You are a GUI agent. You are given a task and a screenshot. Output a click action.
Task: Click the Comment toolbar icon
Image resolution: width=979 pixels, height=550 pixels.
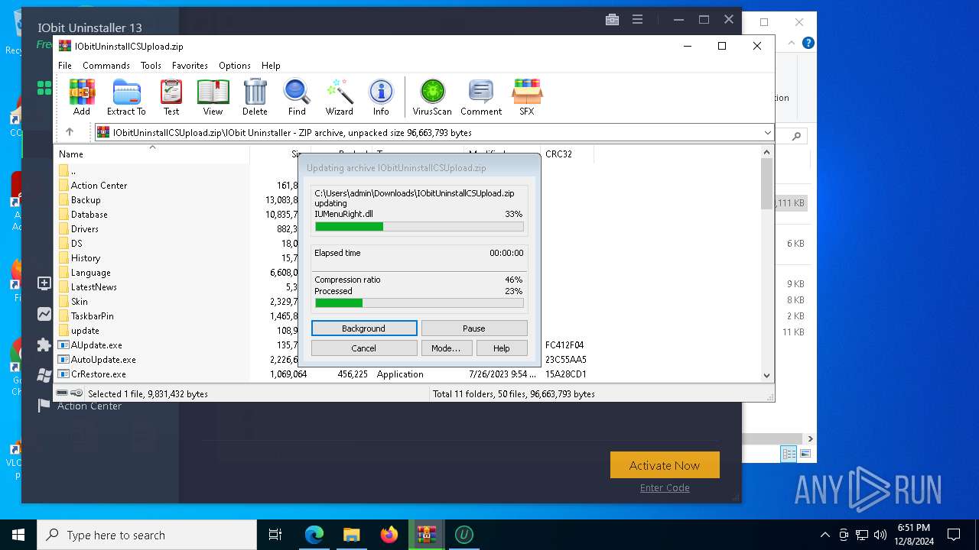tap(481, 97)
